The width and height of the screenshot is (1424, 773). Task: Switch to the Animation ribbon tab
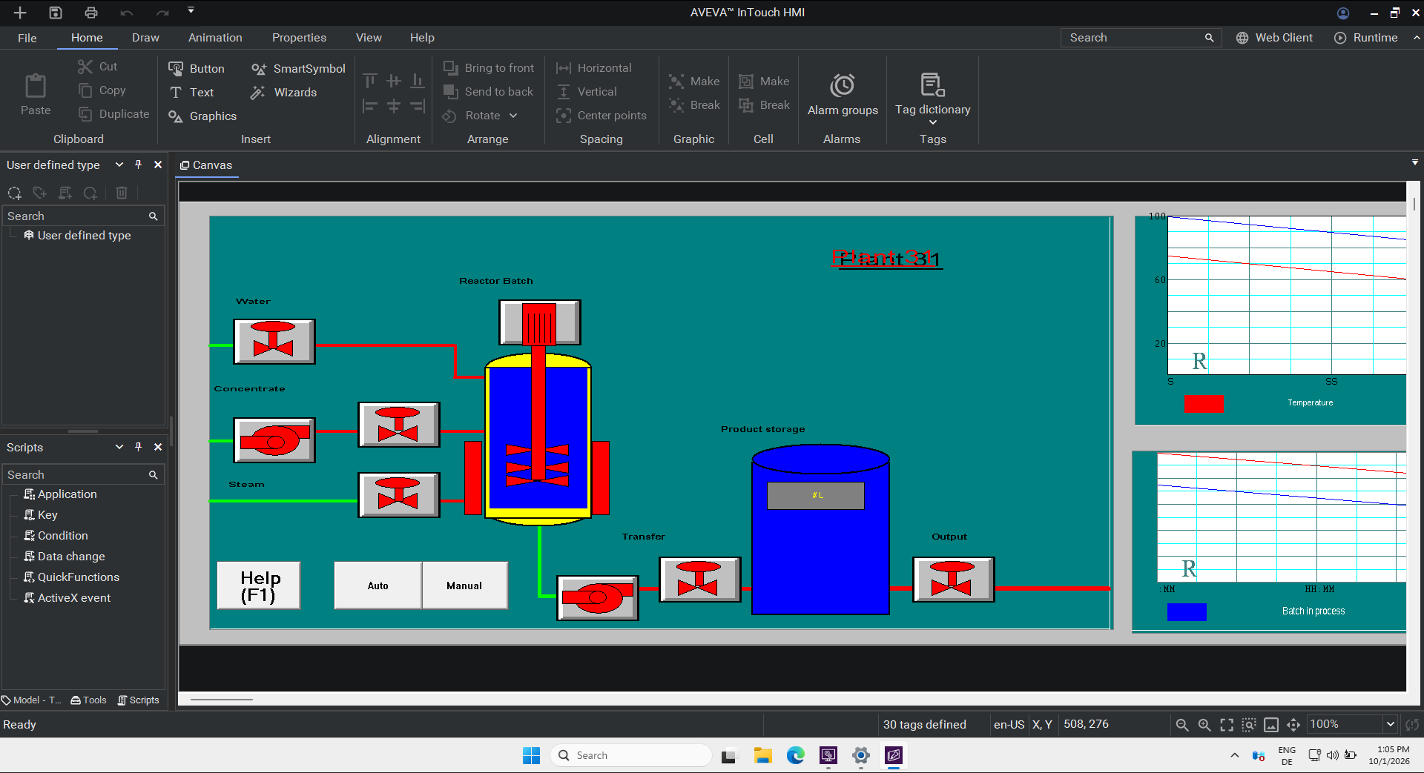point(215,38)
